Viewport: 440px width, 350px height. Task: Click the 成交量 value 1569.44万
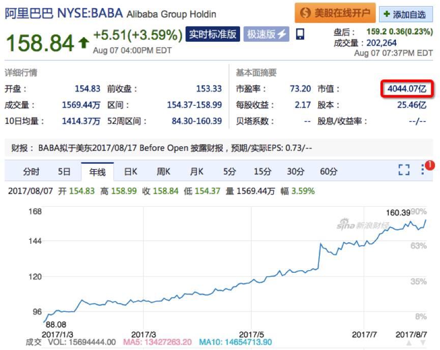pos(81,105)
